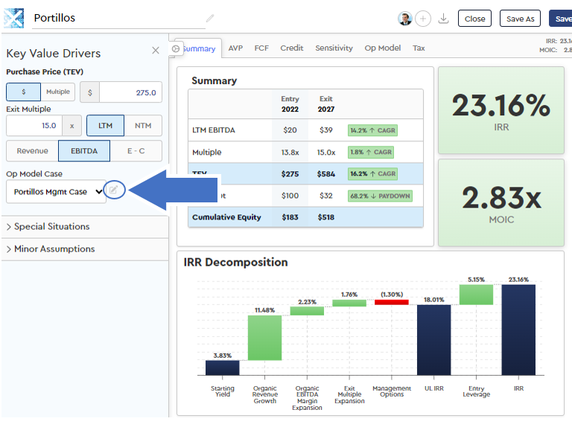Download the model with the download icon
This screenshot has height=433, width=572.
pos(443,18)
